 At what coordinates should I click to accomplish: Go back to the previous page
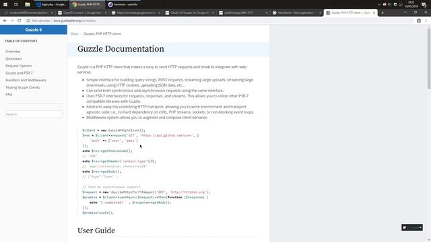click(x=5, y=21)
